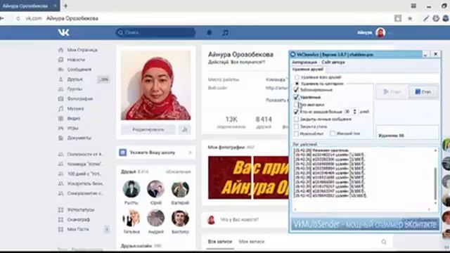Open the Мои фотографии link
Image resolution: width=450 pixels, height=253 pixels.
tap(226, 147)
